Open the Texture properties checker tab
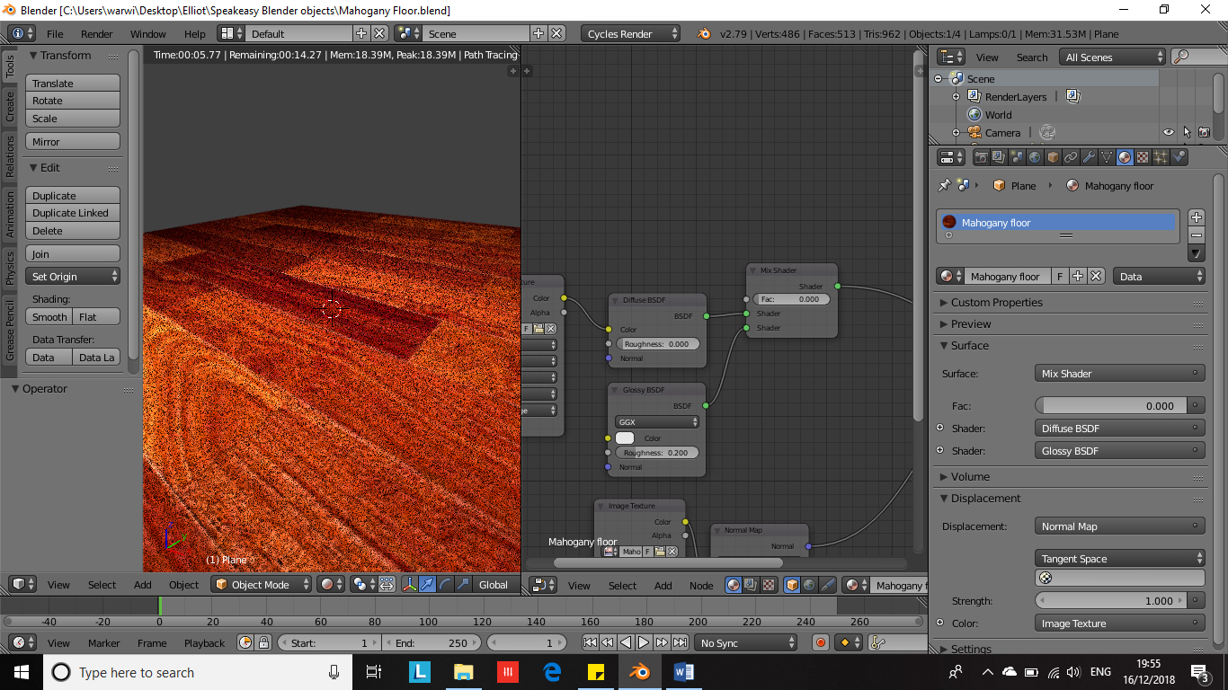The image size is (1228, 690). (1143, 157)
